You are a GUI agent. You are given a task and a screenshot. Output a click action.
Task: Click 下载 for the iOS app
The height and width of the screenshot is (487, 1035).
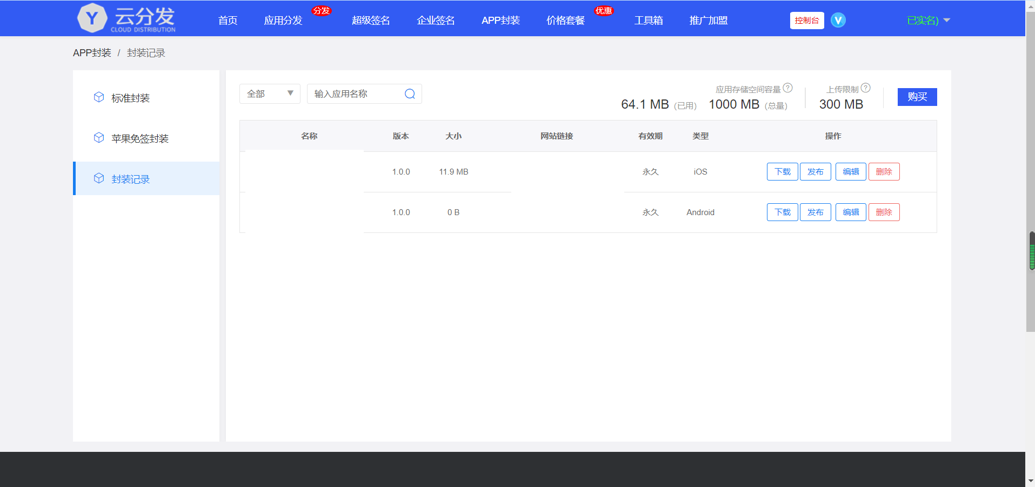tap(782, 171)
